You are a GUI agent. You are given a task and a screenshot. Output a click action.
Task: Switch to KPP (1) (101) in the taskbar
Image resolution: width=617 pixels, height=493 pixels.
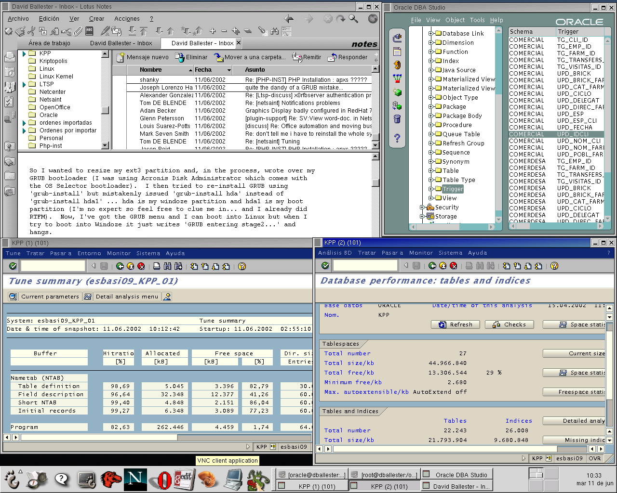pos(311,486)
